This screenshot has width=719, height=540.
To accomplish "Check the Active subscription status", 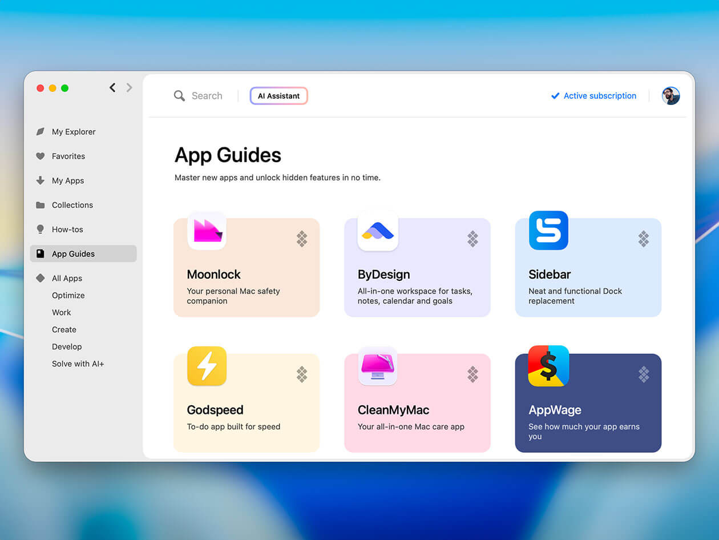I will [593, 96].
